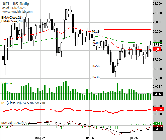Select the 73,000 price axis label
The image size is (166, 140).
157,4
